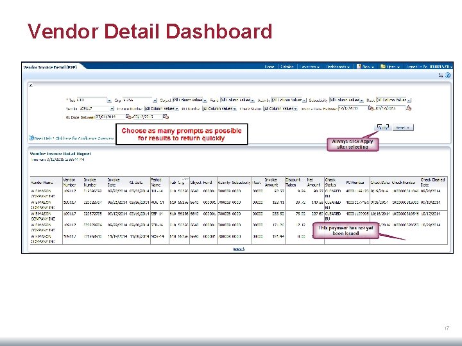Click invoice number 02572705 cell
462x346 pixels.
93,214
